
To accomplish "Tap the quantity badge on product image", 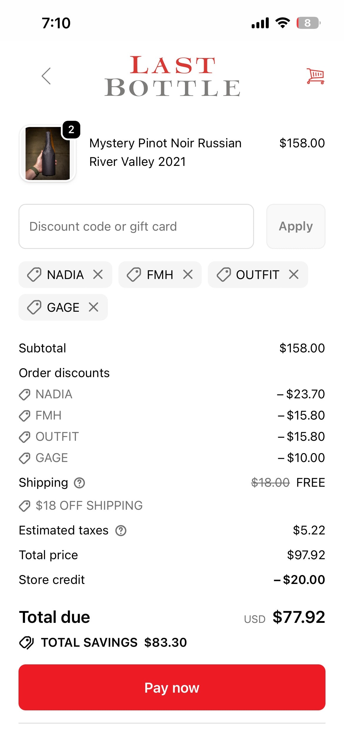I will pos(71,130).
